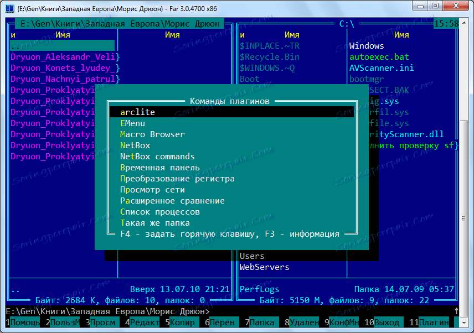Choose NetBox commands entry
Image resolution: width=474 pixels, height=333 pixels.
coord(157,157)
